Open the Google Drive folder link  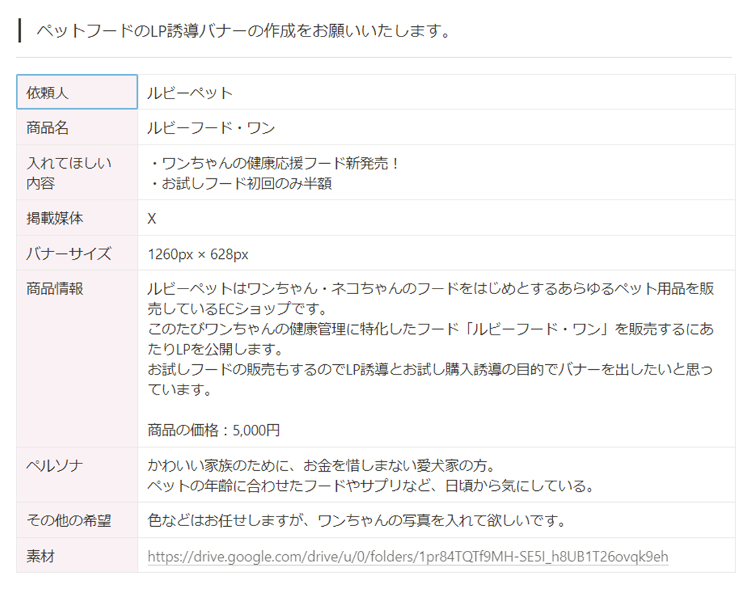pos(408,556)
